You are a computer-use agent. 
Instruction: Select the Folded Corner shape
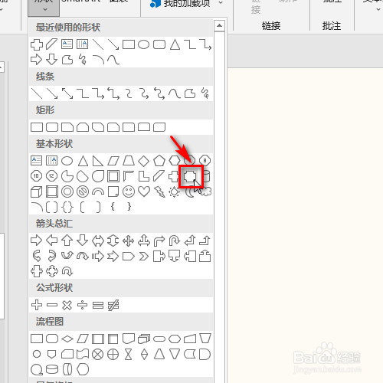(x=113, y=191)
